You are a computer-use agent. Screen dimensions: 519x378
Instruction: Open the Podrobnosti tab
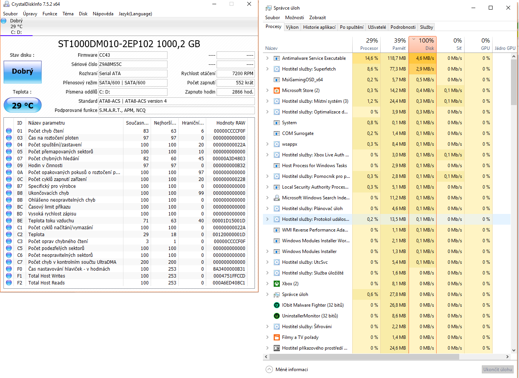coord(403,27)
